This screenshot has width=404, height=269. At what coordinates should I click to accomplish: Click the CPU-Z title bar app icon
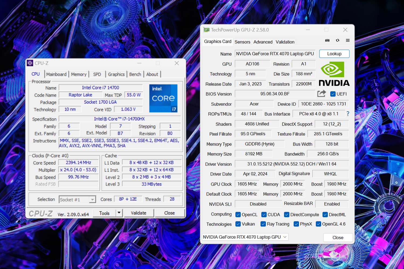click(x=30, y=63)
